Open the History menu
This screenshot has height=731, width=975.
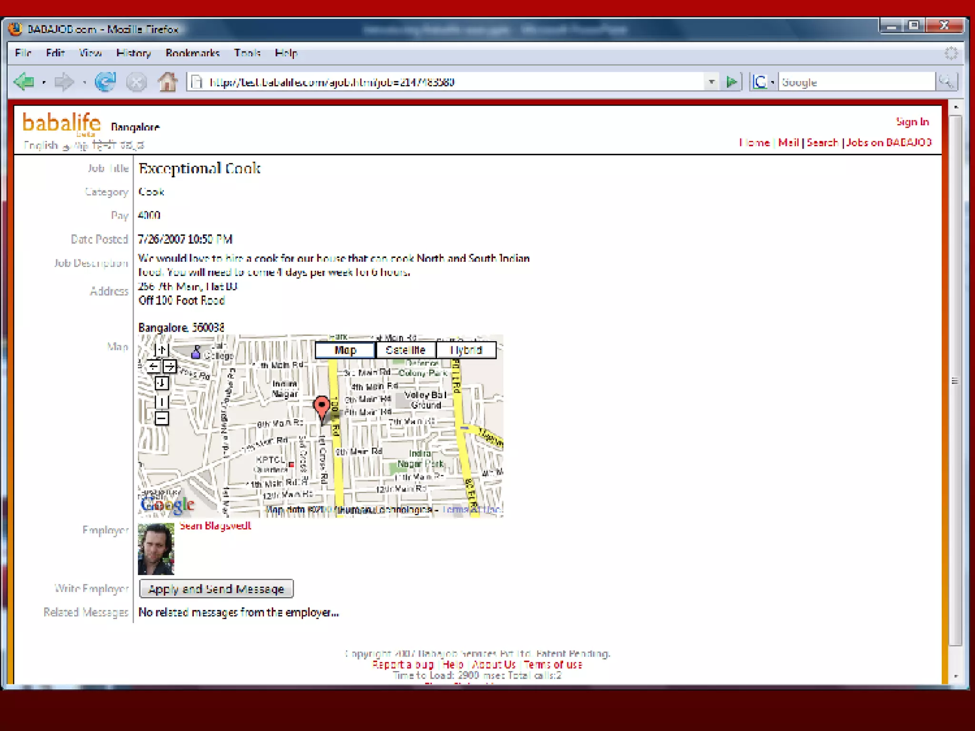(133, 53)
